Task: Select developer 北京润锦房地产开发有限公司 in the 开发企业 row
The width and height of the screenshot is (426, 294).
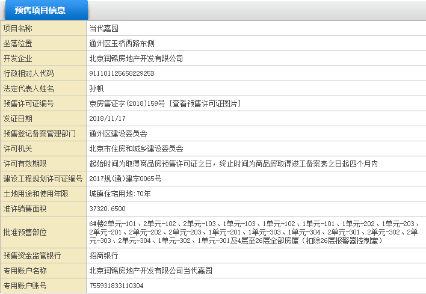Action: point(136,58)
